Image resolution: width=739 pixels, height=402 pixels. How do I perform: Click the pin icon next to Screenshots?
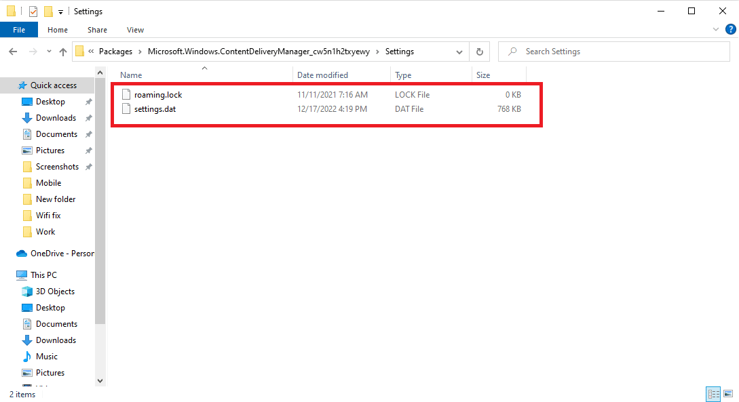(x=88, y=167)
